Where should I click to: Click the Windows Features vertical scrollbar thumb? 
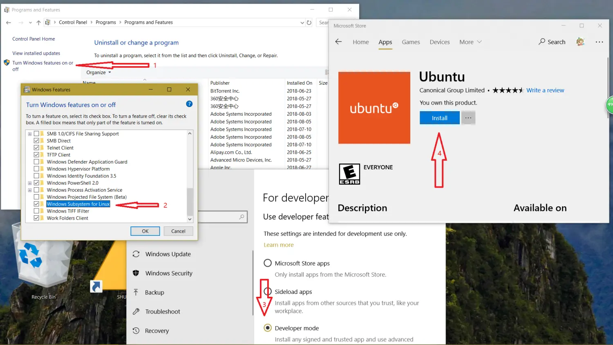pos(190,201)
